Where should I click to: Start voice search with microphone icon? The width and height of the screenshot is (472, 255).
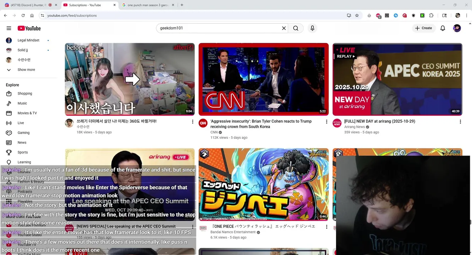312,28
